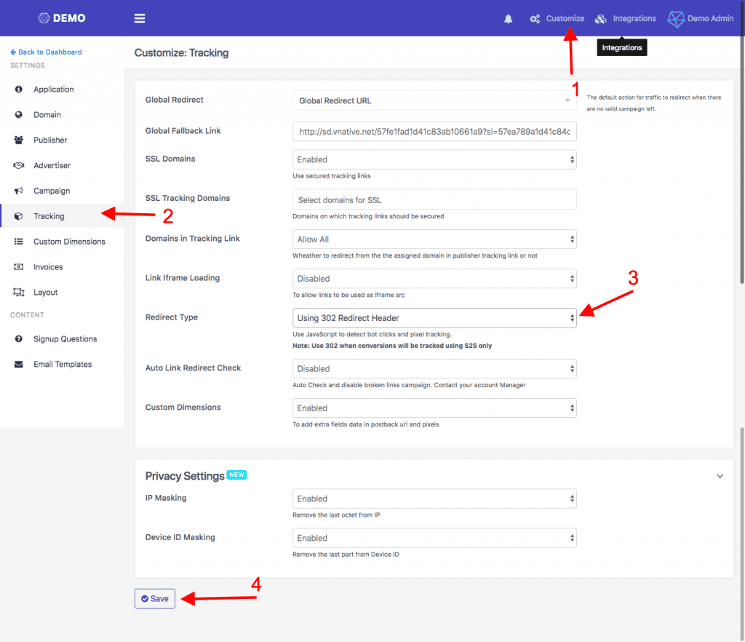Click the page vertical scrollbar
This screenshot has width=745, height=642.
(741, 218)
